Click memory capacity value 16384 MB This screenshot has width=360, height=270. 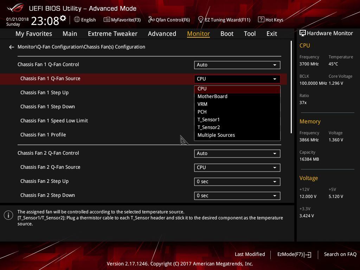(x=309, y=159)
